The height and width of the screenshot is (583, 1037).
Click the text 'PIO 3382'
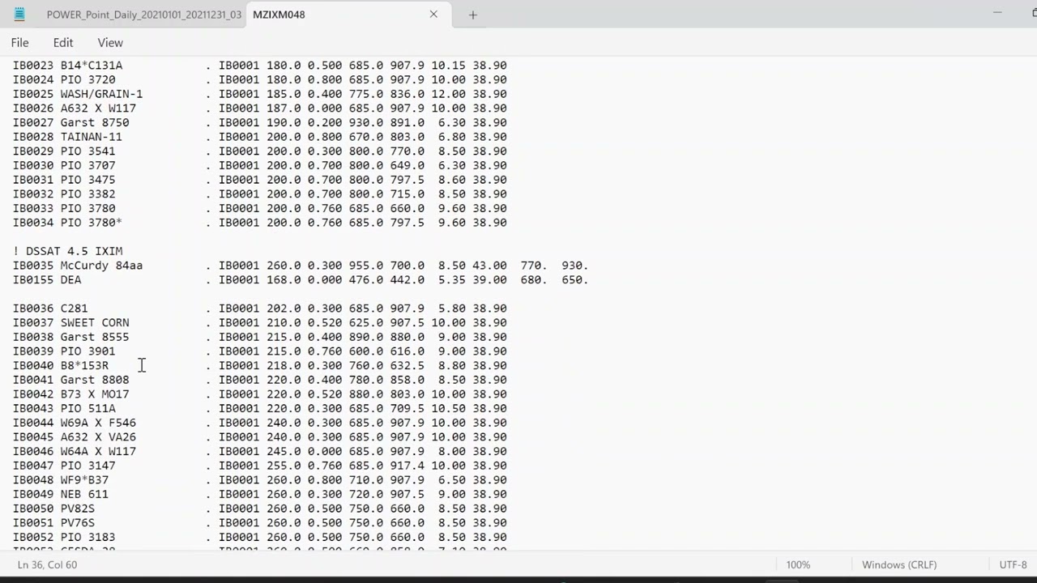pyautogui.click(x=88, y=194)
